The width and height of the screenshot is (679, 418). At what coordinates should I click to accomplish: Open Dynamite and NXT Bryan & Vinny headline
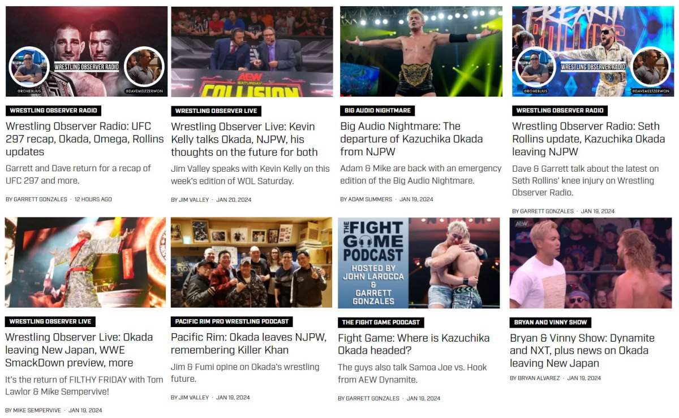582,350
